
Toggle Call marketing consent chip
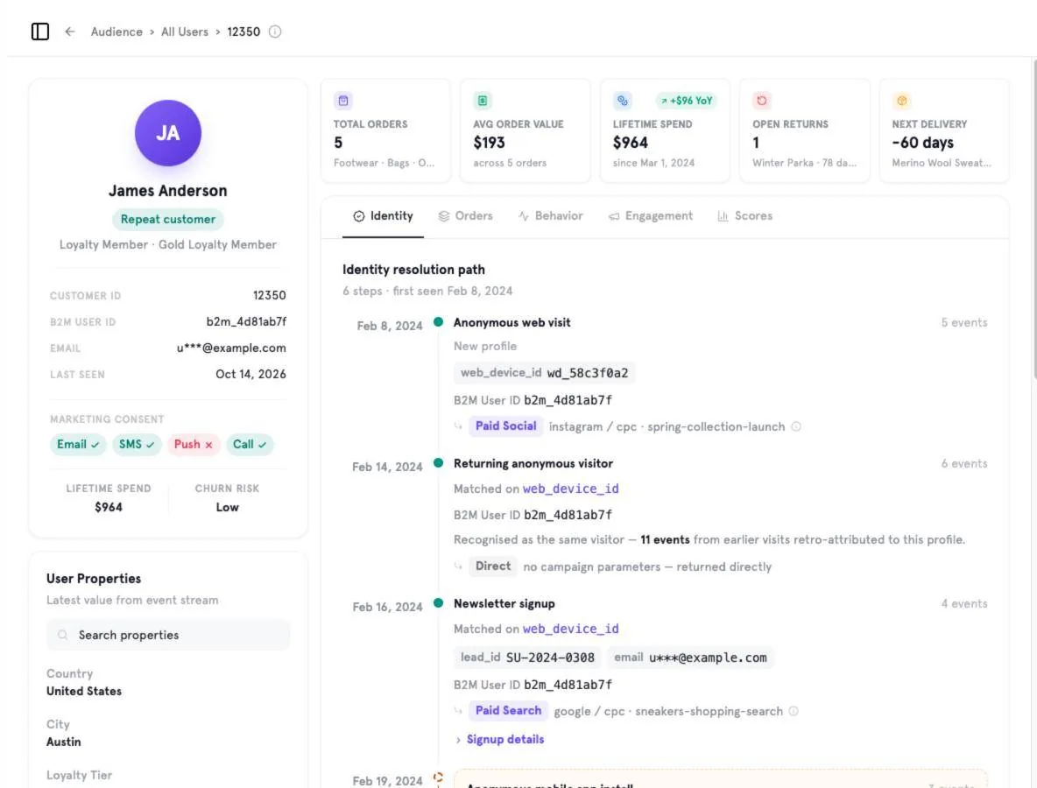(250, 444)
